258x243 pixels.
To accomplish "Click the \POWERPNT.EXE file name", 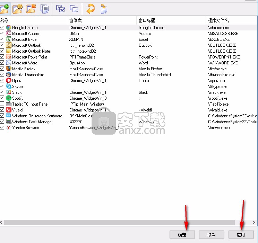I will (x=224, y=57).
